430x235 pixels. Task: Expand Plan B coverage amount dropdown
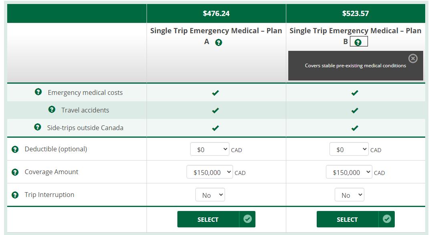coord(349,172)
